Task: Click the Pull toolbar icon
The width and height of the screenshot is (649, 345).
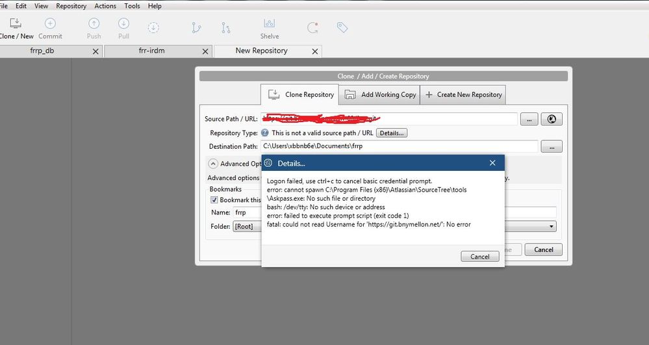Action: (x=123, y=23)
